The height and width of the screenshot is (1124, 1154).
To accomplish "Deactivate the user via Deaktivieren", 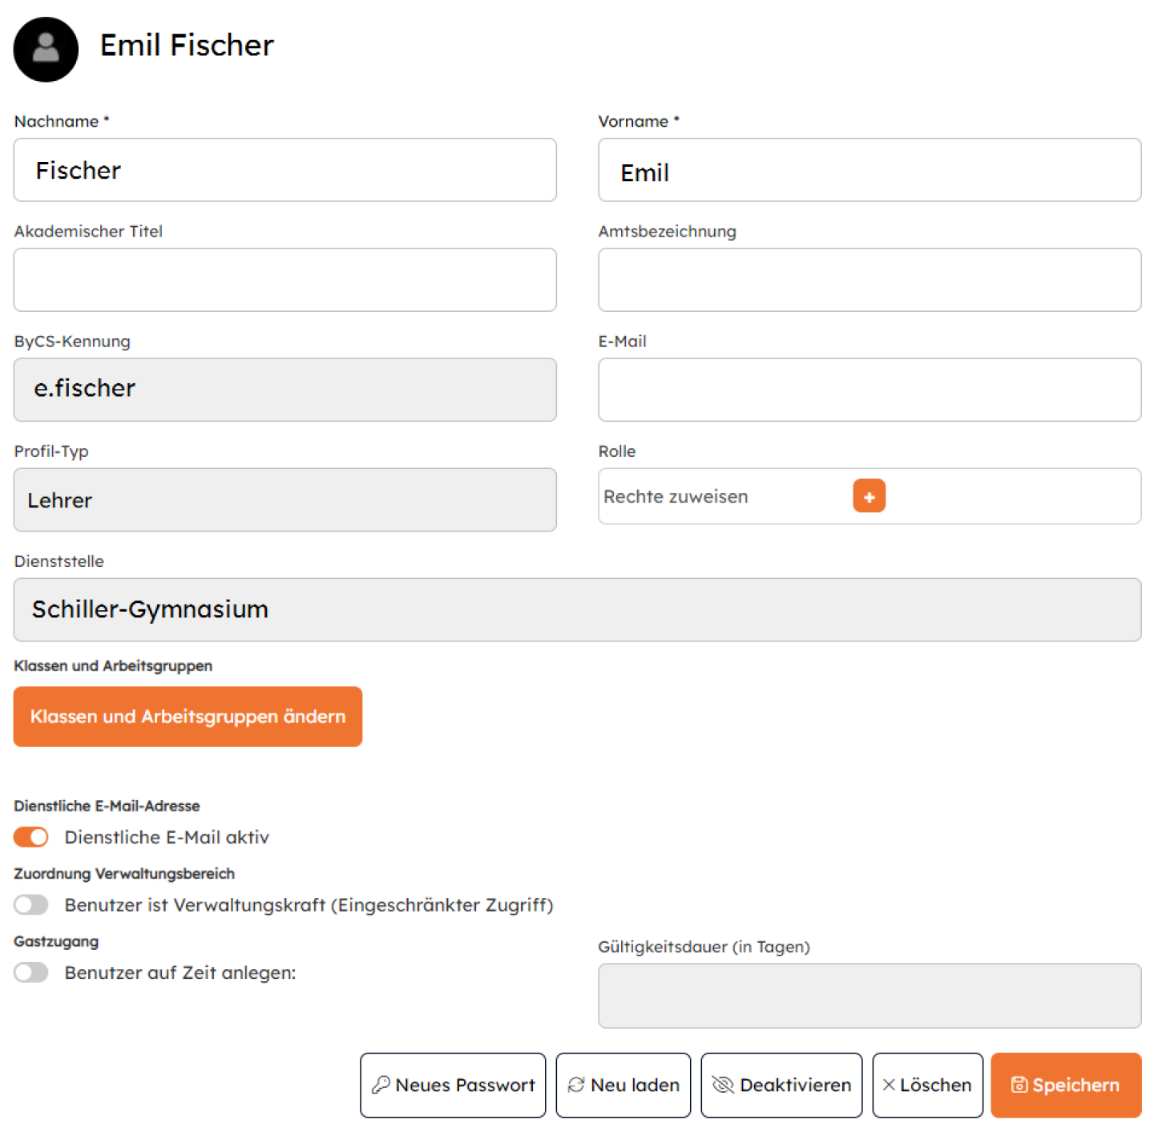I will [781, 1085].
